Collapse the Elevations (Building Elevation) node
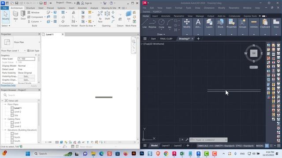The width and height of the screenshot is (282, 158). [x=5, y=130]
